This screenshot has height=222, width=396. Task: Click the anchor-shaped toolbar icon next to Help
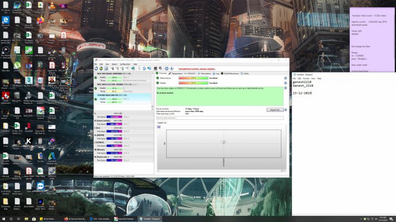172,68
